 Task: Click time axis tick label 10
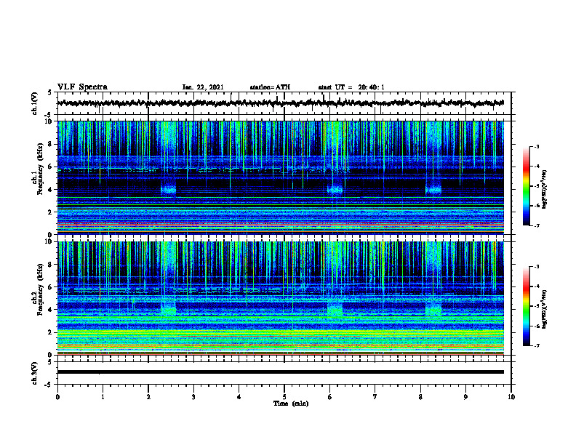[511, 397]
